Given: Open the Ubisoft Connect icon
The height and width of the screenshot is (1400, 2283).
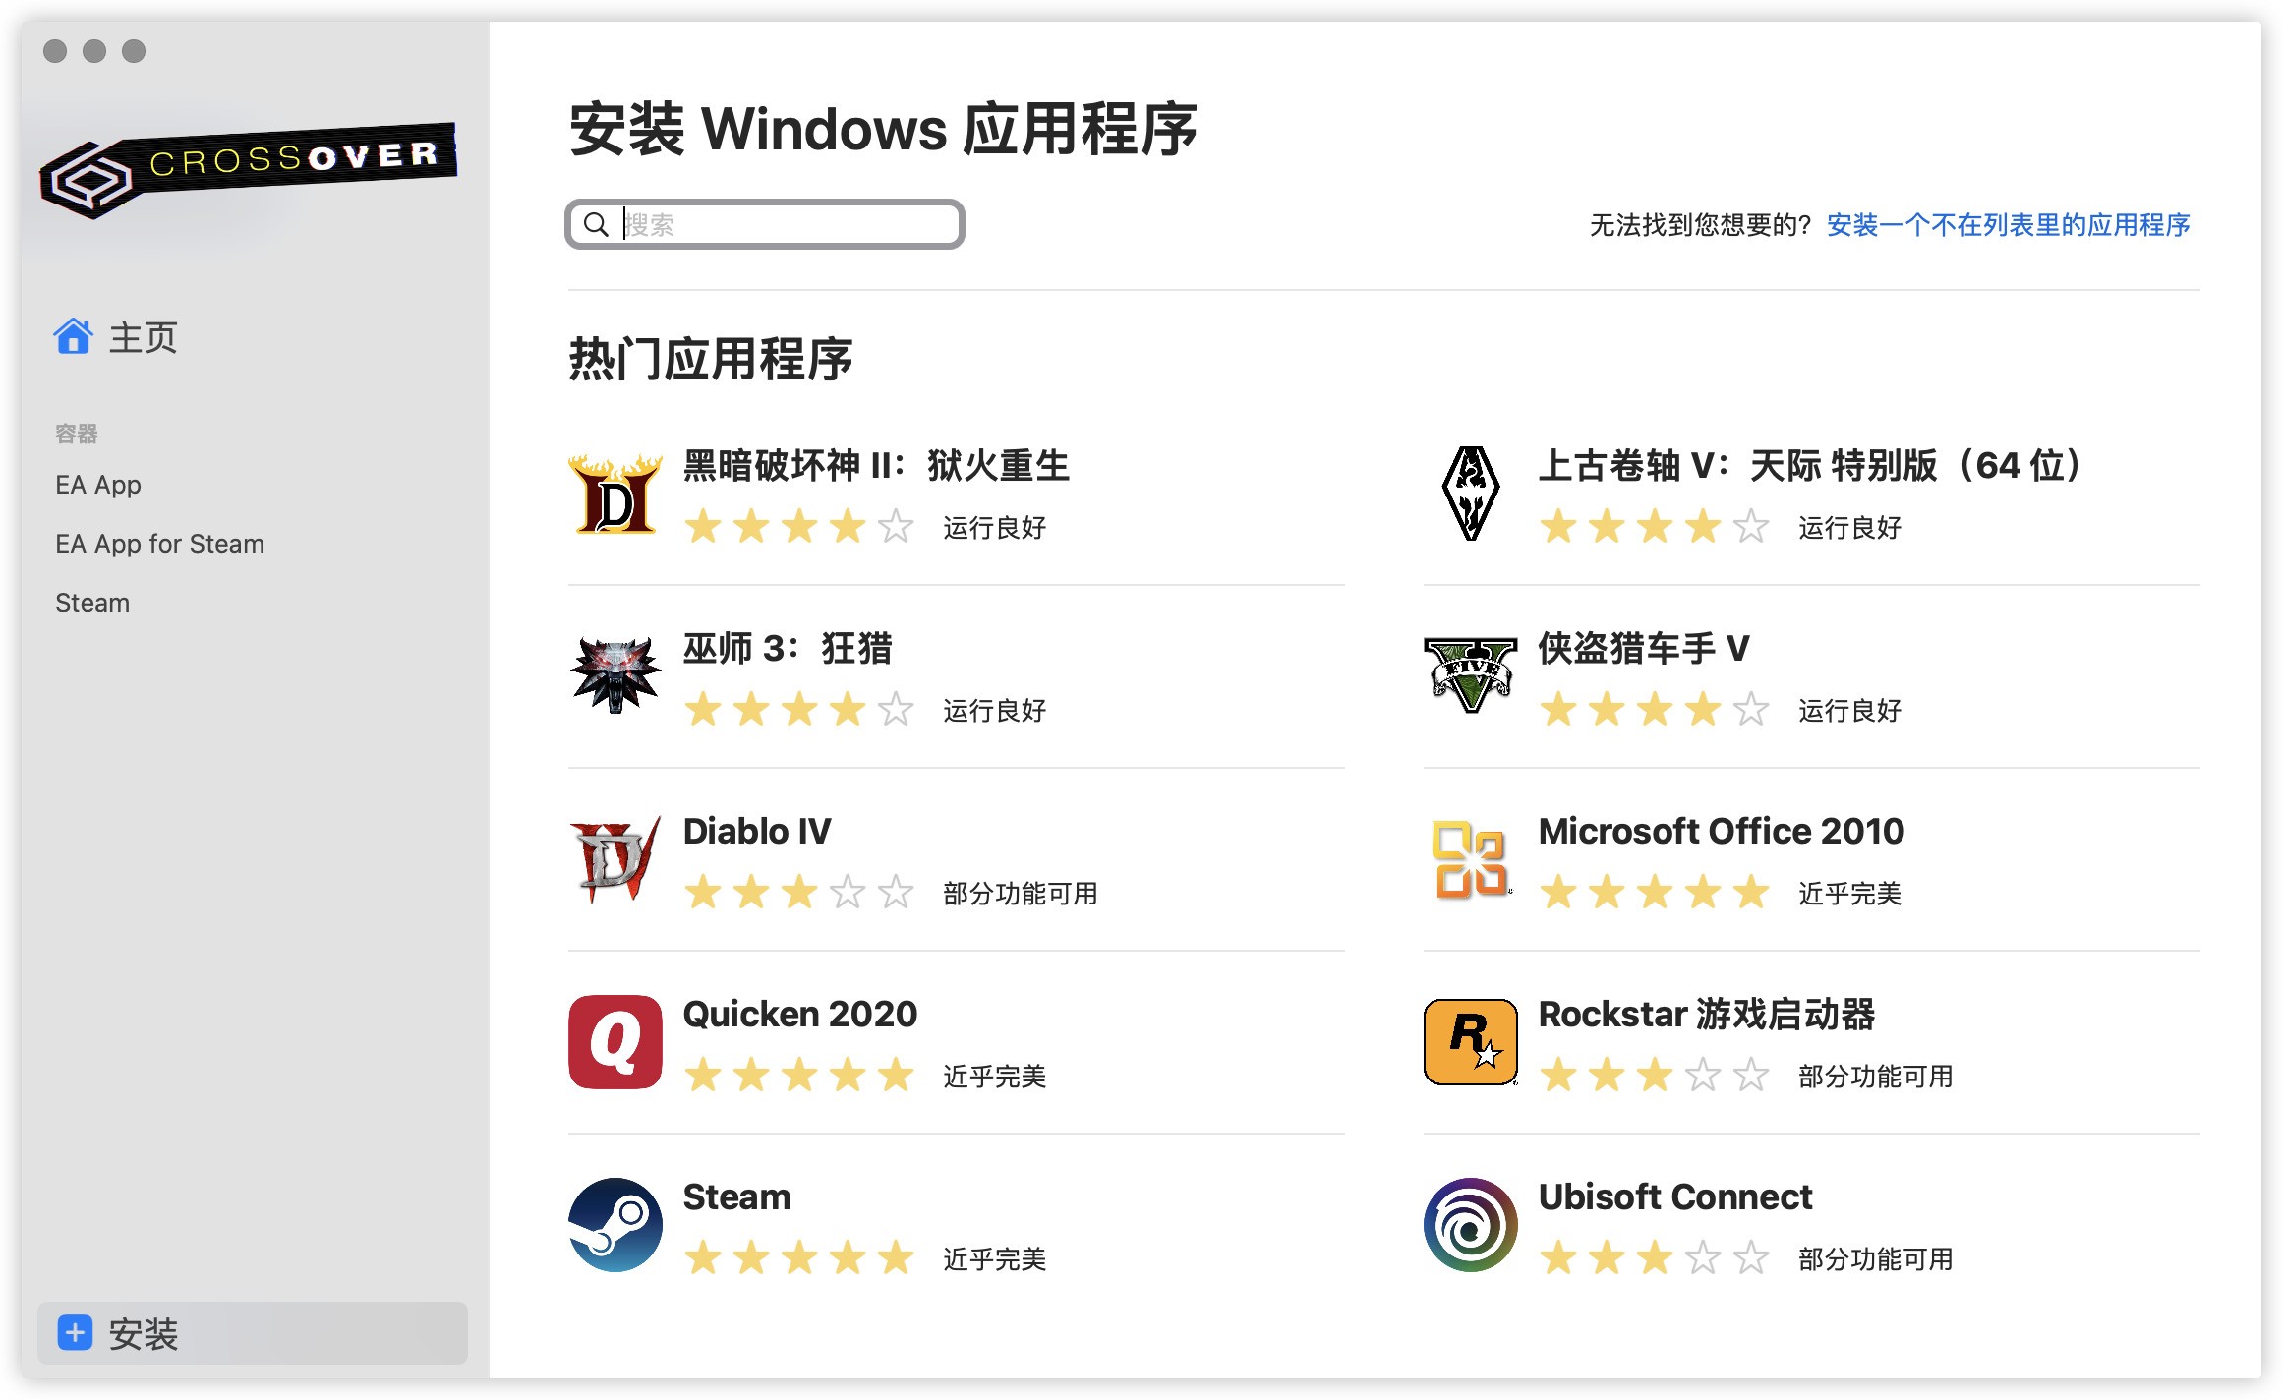Looking at the screenshot, I should [x=1469, y=1227].
